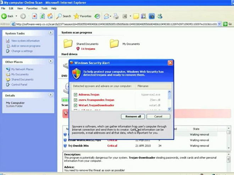Open the Favorites menu in menu bar
The height and width of the screenshot is (175, 234).
point(32,9)
